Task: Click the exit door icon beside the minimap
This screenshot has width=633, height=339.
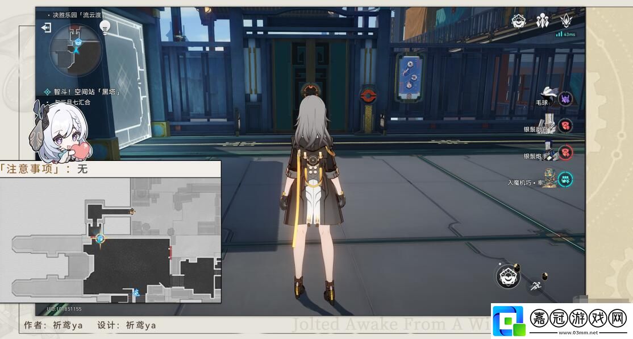Action: click(46, 27)
